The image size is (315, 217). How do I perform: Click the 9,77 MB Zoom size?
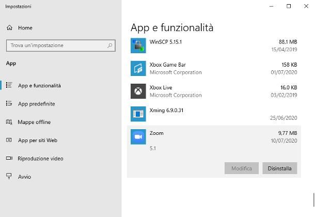[288, 133]
